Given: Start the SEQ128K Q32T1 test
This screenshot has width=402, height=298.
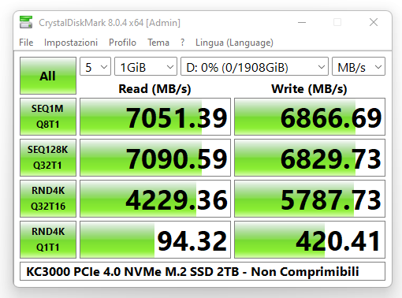Looking at the screenshot, I should (48, 158).
